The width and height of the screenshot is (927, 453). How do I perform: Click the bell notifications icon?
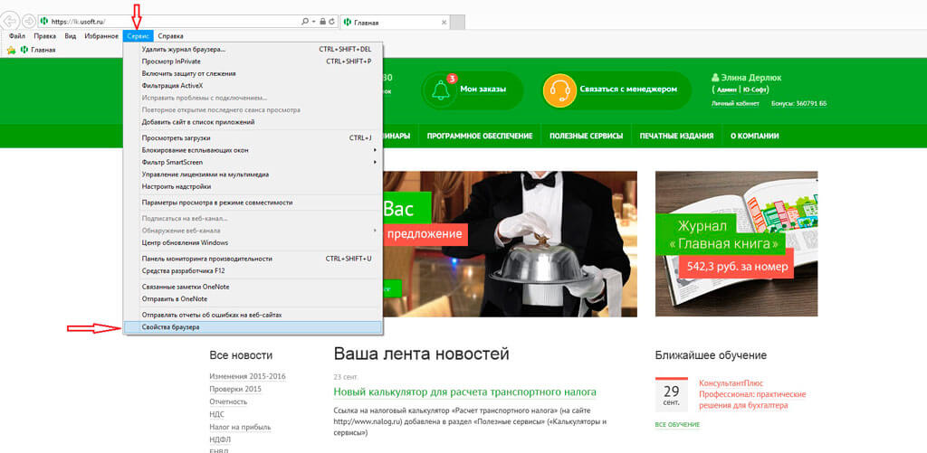click(x=440, y=90)
